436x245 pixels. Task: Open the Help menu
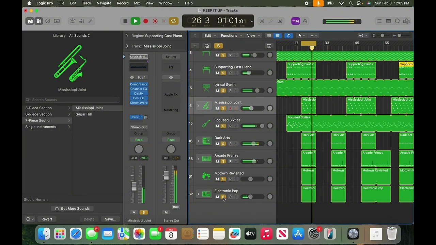189,3
